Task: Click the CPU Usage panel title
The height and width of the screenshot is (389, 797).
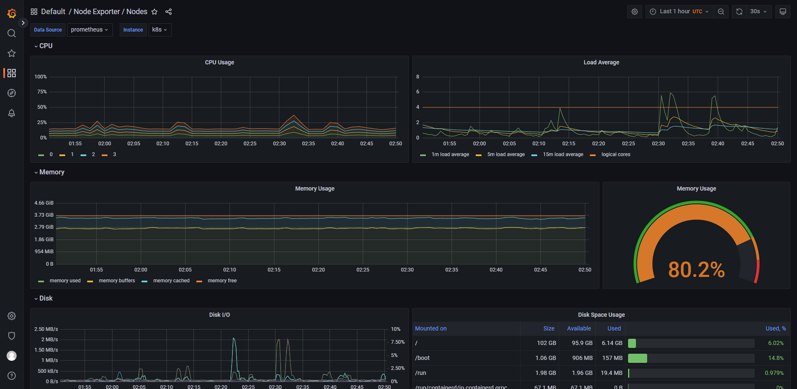Action: pos(219,62)
